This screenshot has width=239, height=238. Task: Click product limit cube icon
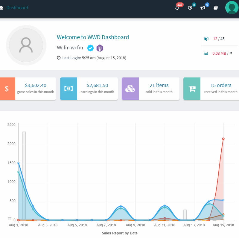[x=206, y=39]
